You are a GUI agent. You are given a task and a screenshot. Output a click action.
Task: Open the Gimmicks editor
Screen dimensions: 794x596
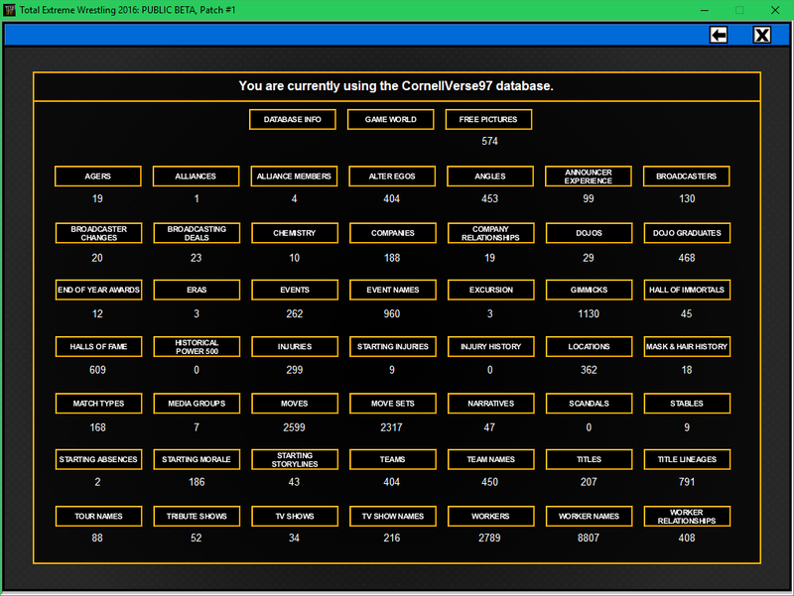(589, 290)
